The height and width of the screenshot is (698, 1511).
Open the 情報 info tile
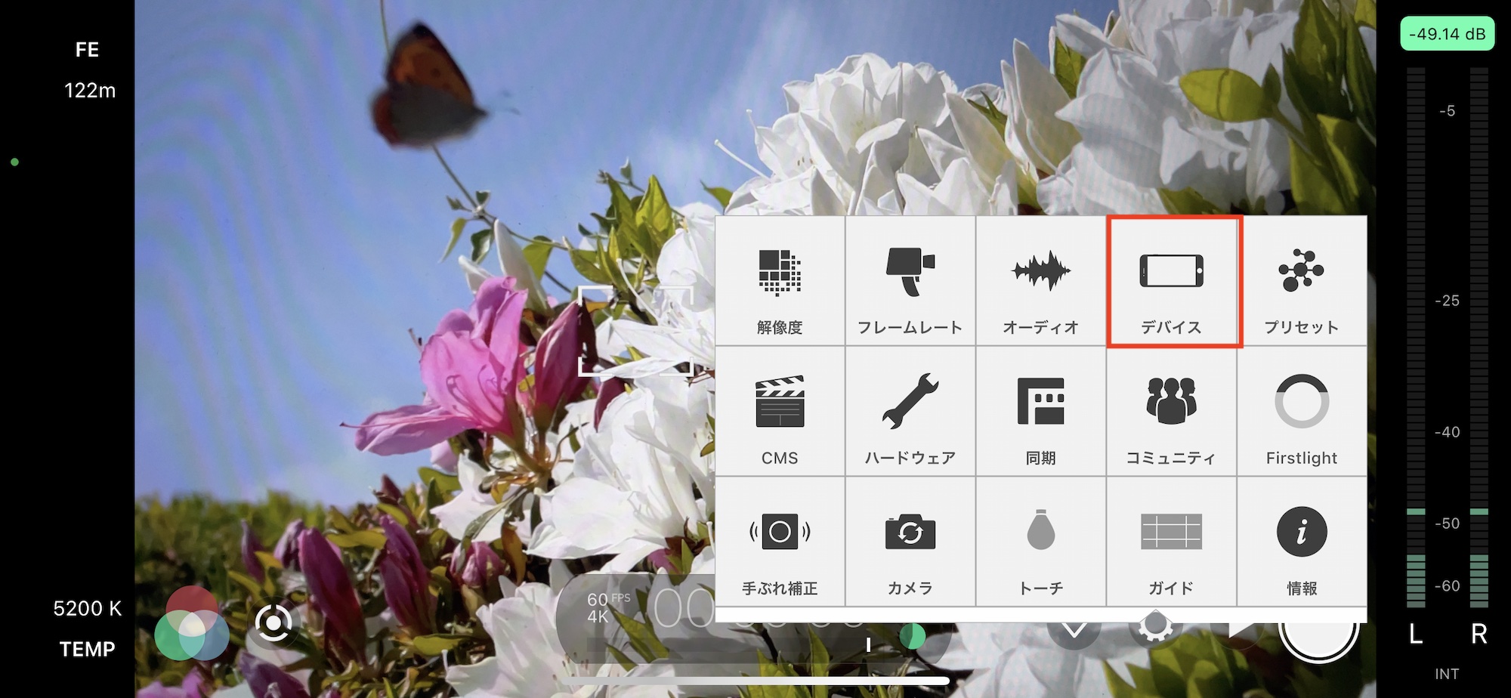coord(1302,542)
